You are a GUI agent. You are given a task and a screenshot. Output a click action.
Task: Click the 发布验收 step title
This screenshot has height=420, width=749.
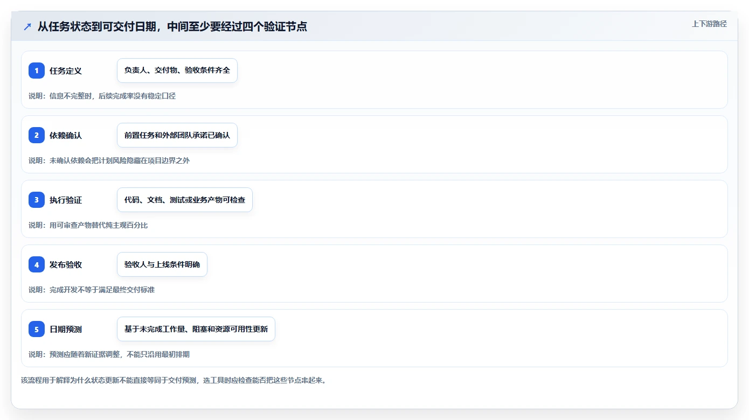tap(66, 264)
